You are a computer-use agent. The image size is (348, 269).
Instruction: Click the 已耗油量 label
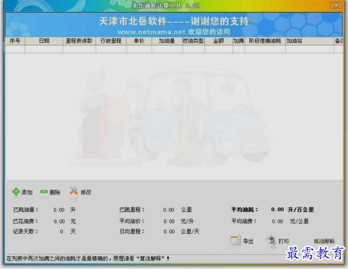(x=26, y=210)
